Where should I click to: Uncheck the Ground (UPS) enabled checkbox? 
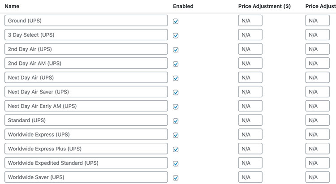coord(176,21)
